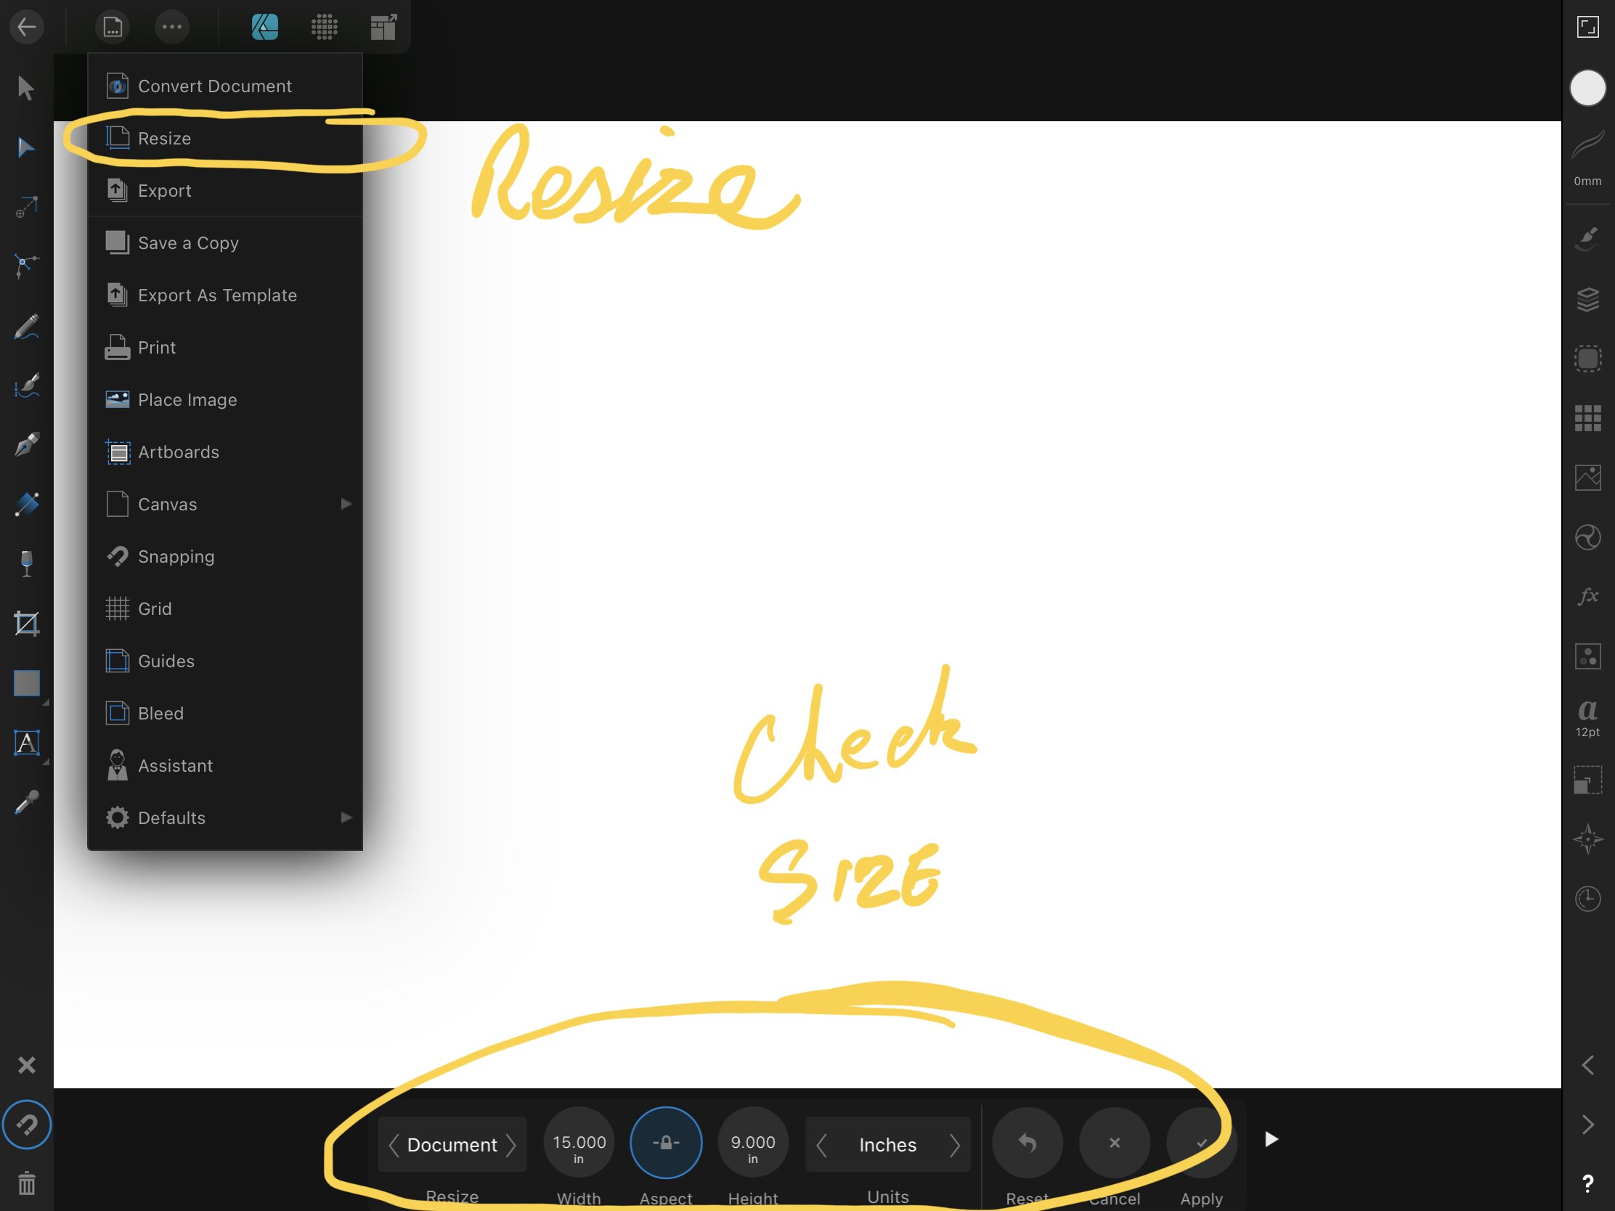Toggle snapping magnet at bottom left

click(26, 1124)
